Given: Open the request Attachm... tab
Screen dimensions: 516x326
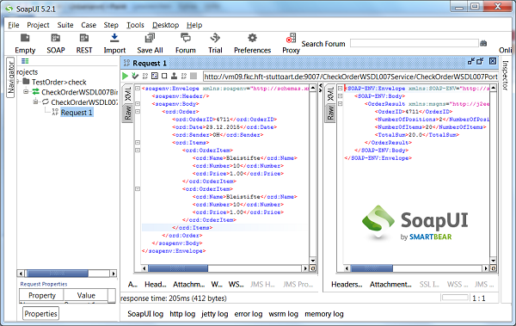Looking at the screenshot, I should tap(189, 284).
